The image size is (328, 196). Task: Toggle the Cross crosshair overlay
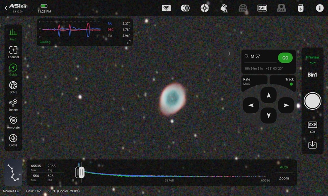point(13,140)
